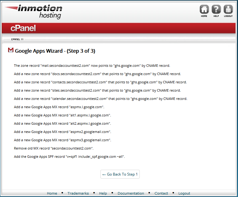Click the MX record "aspmx3.googlemail.com" line
The height and width of the screenshot is (197, 238).
(63, 140)
